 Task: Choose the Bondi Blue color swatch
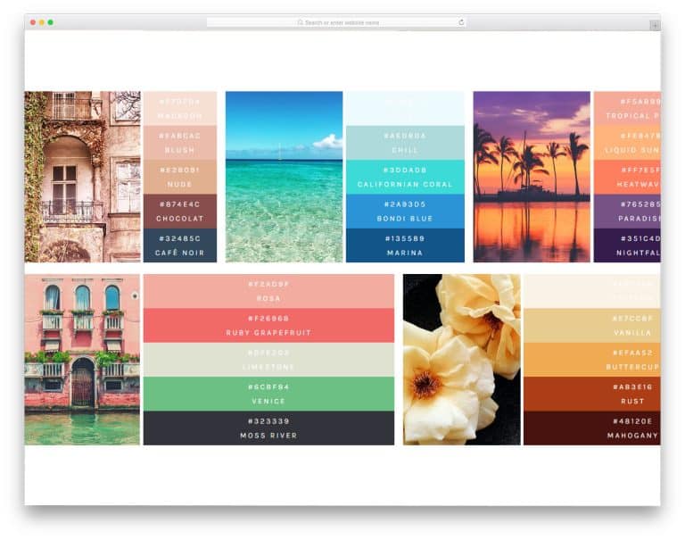[x=405, y=212]
